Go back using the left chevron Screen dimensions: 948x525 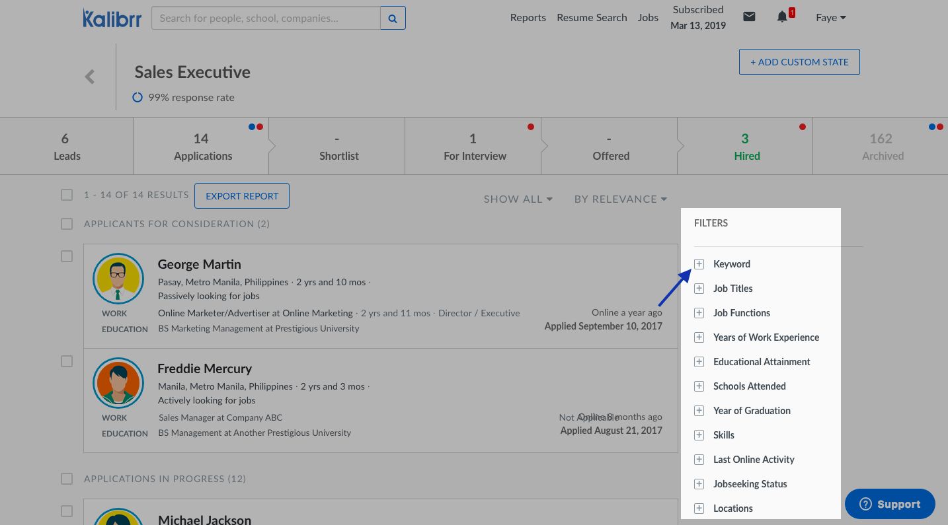(x=90, y=77)
